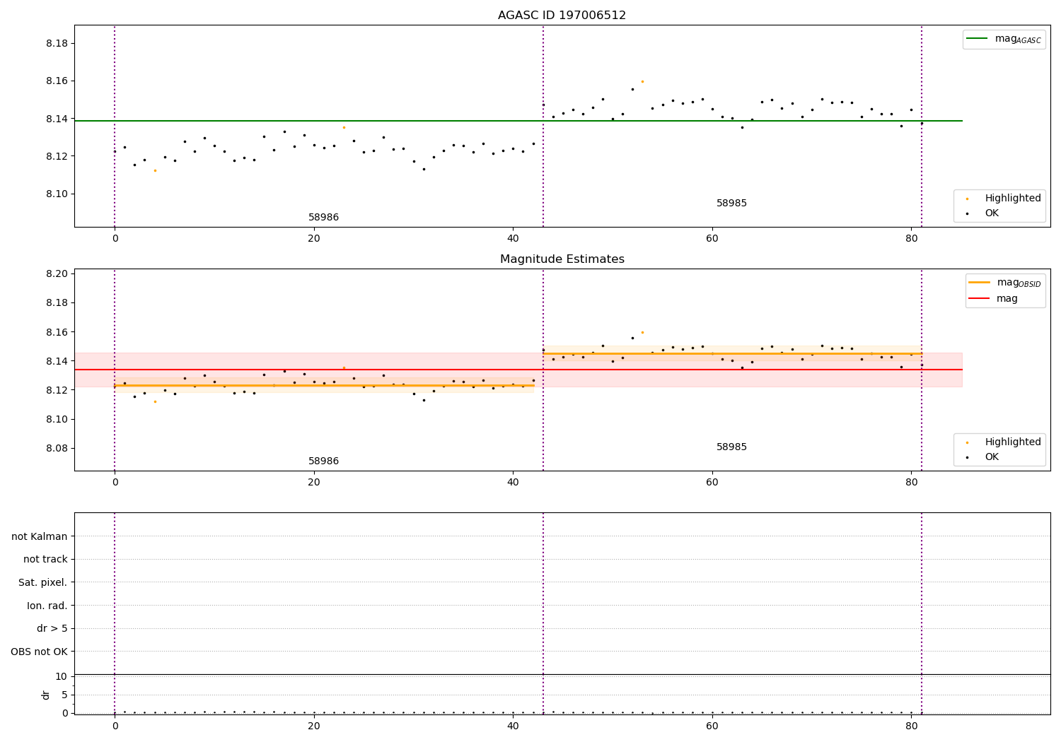Click the "Ion. rad." axis label
The height and width of the screenshot is (742, 1061).
point(47,606)
